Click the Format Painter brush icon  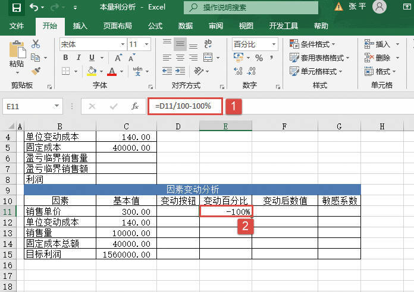[35, 71]
